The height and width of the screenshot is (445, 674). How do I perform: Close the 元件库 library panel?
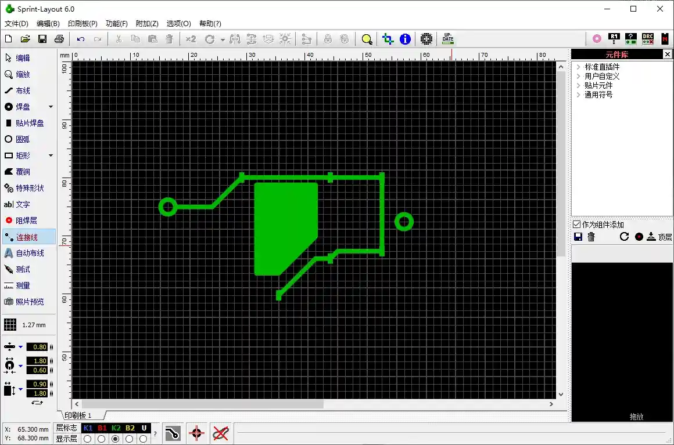click(x=667, y=54)
